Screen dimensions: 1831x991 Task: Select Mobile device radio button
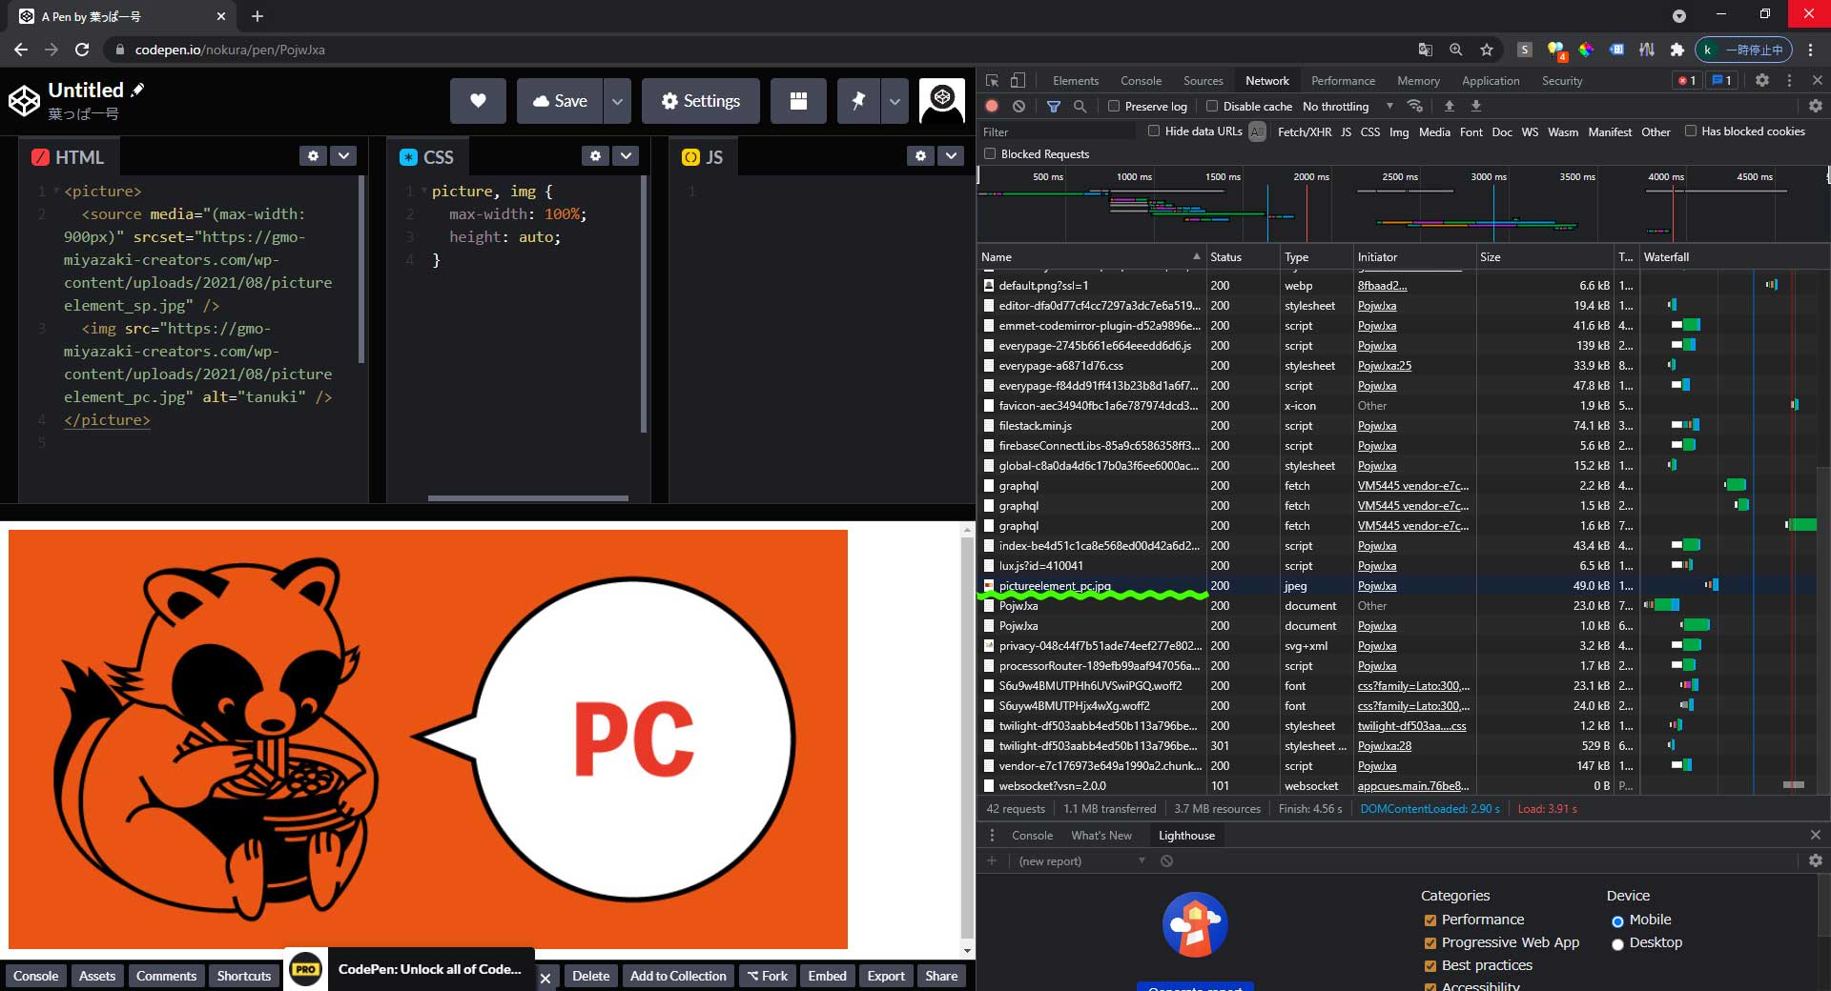(1617, 921)
